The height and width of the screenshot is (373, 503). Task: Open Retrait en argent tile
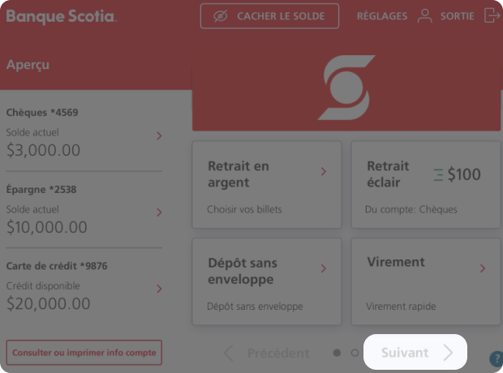click(x=267, y=185)
